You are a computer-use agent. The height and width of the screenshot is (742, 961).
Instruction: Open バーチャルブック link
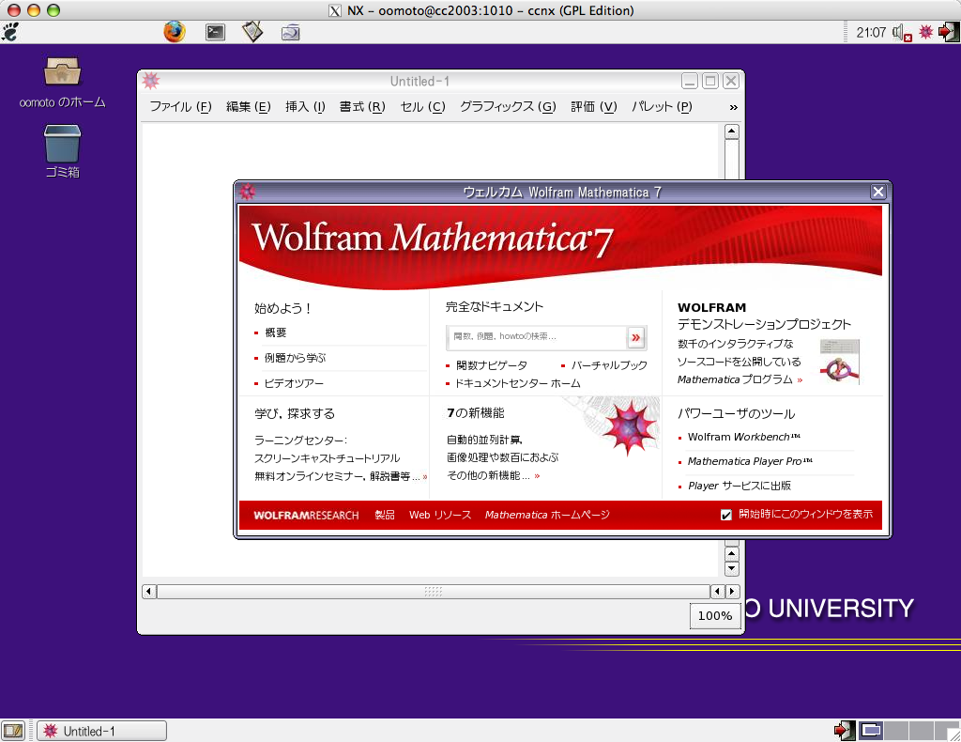point(609,365)
